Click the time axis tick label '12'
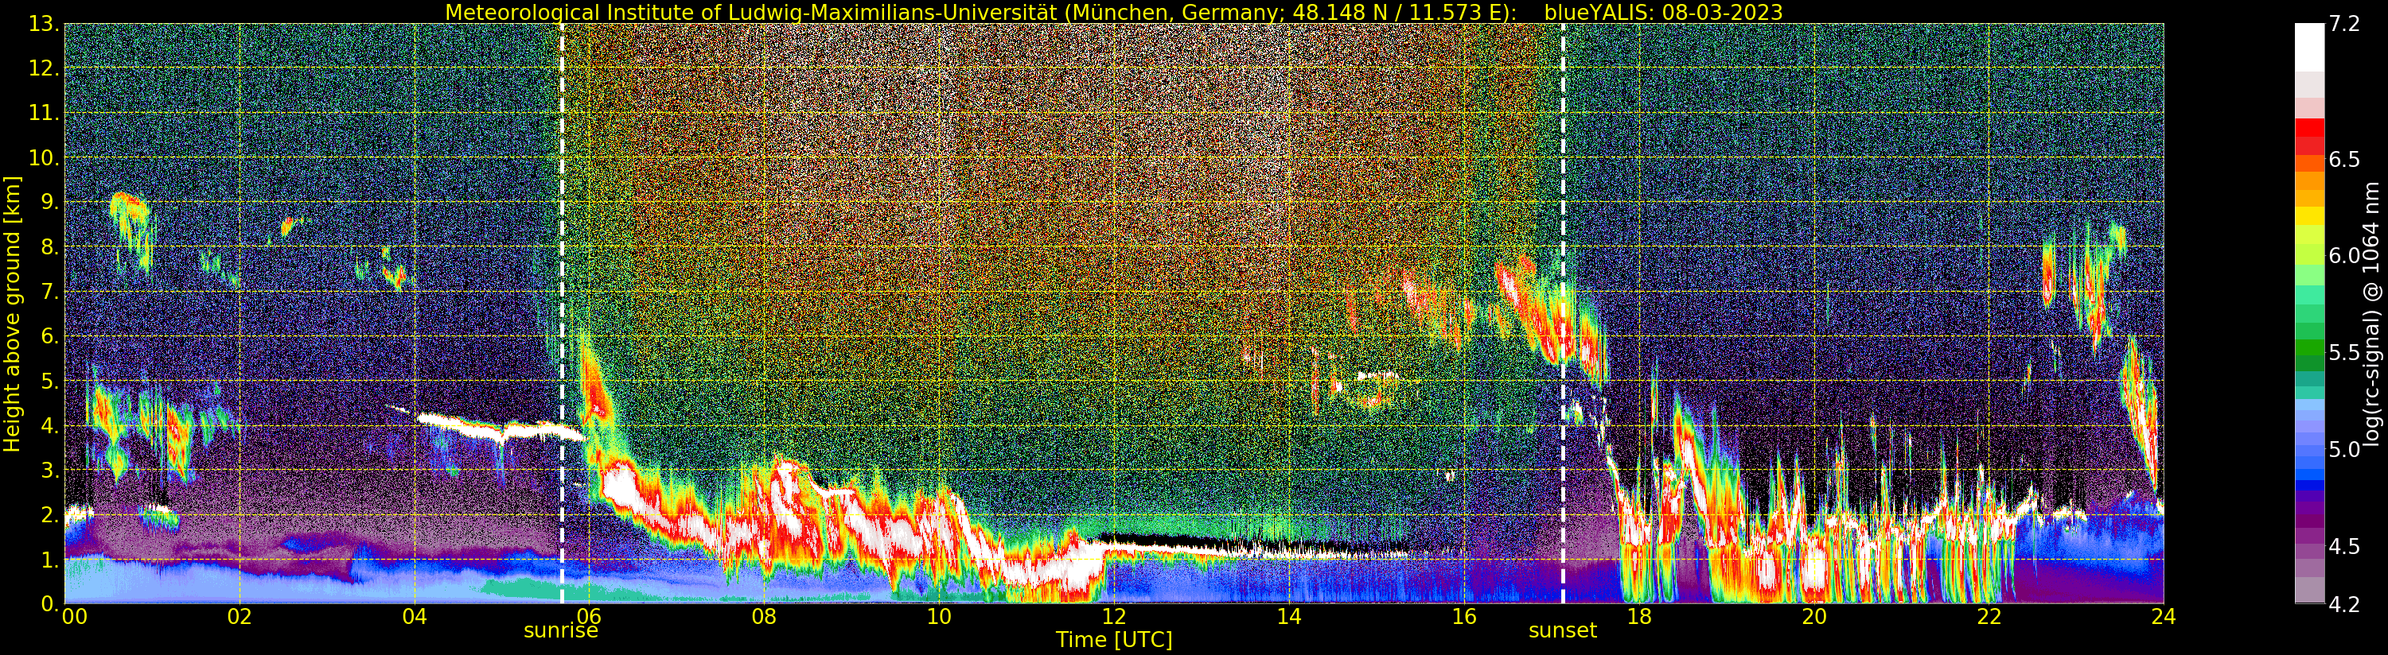The width and height of the screenshot is (2388, 655). point(1113,617)
